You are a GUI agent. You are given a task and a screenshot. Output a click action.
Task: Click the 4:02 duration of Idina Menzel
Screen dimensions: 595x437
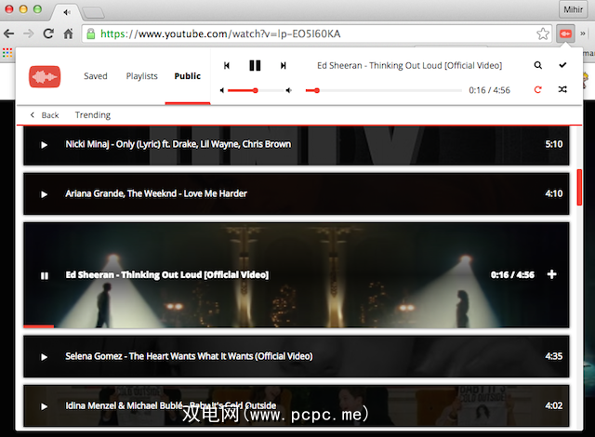(x=554, y=405)
